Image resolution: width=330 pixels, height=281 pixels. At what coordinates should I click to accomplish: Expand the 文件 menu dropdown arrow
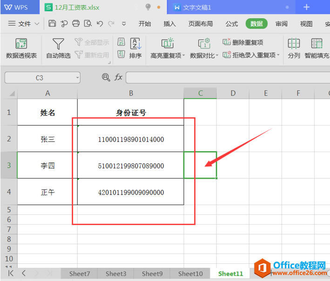pos(37,24)
